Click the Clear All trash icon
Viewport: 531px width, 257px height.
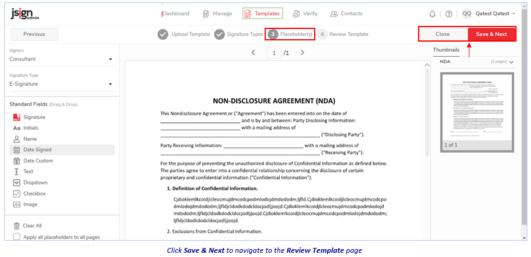click(x=16, y=226)
